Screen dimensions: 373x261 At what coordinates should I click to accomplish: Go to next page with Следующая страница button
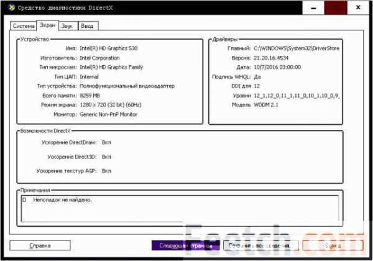[x=185, y=245]
